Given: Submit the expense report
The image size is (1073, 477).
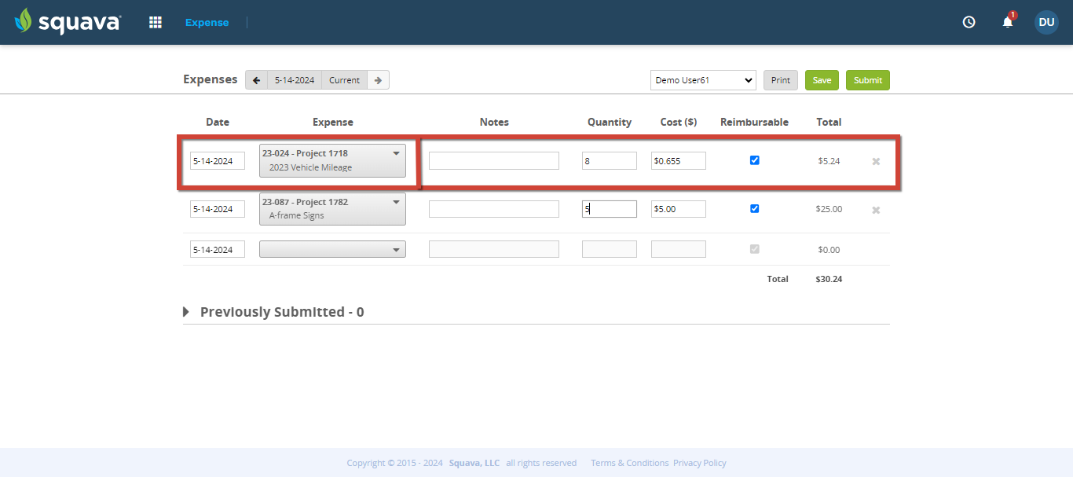Looking at the screenshot, I should (x=867, y=79).
